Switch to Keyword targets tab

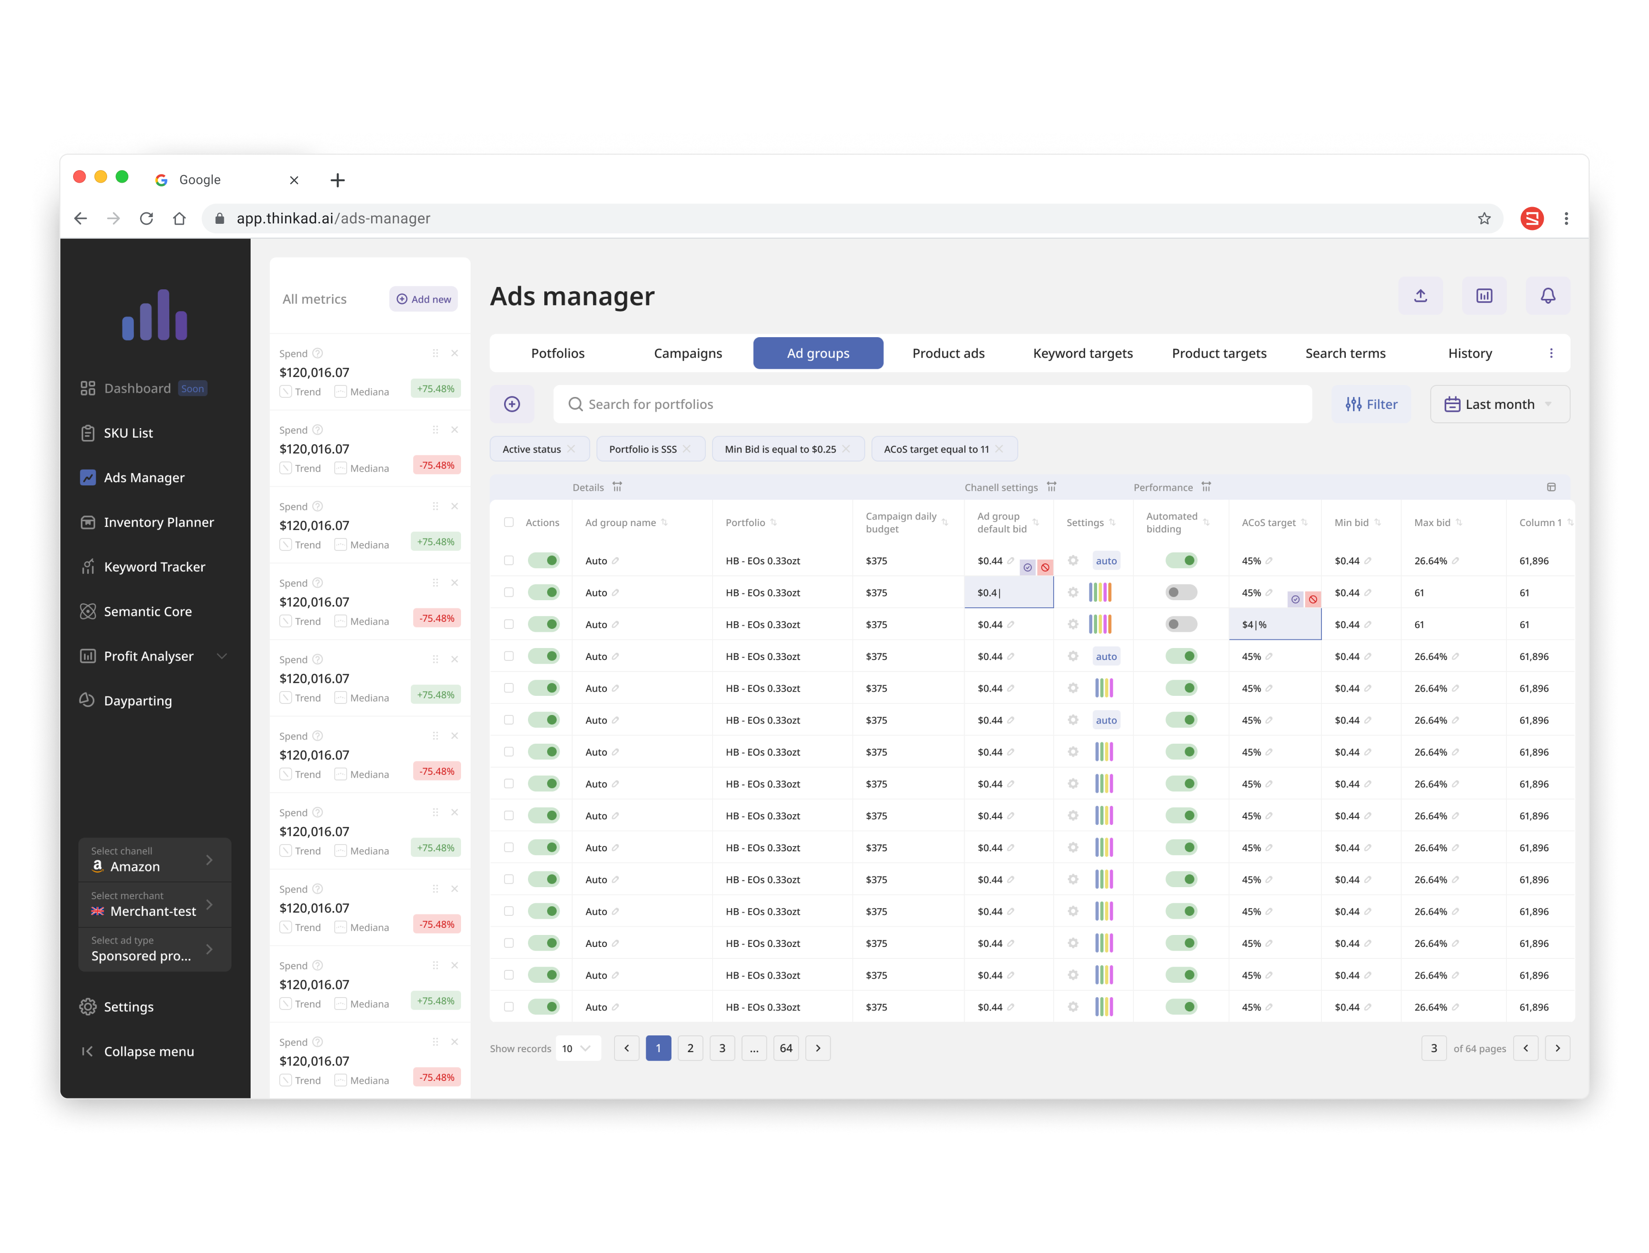click(1082, 353)
